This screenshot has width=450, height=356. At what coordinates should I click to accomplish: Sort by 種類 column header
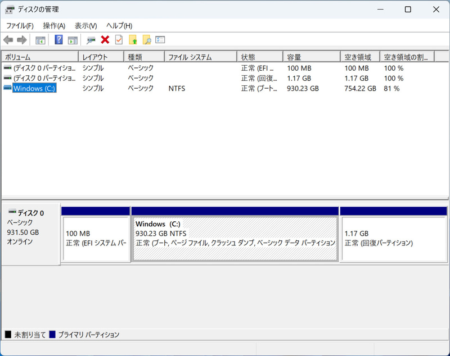(144, 57)
